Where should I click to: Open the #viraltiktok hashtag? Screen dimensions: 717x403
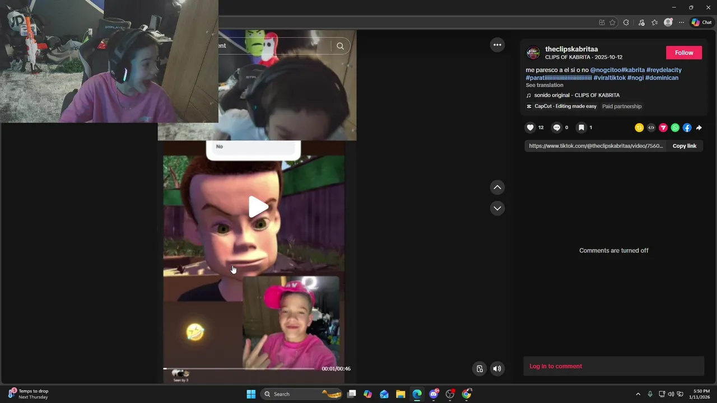pos(609,78)
